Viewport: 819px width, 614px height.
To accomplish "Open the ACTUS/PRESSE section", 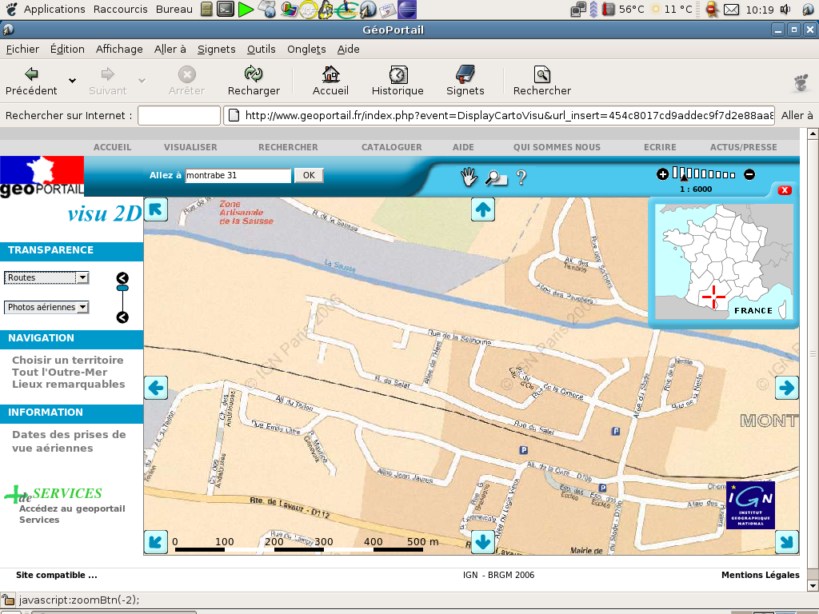I will [x=743, y=147].
